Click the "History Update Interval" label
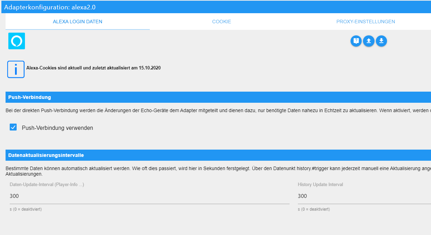The height and width of the screenshot is (235, 431). [x=320, y=185]
